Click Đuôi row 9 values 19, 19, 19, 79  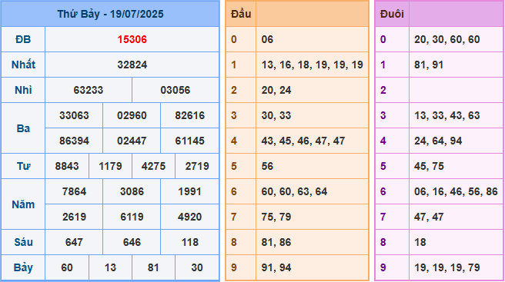pos(447,267)
